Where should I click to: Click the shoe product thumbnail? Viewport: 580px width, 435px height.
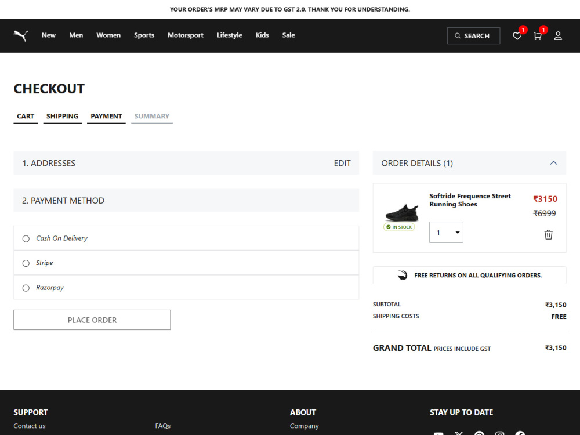[402, 213]
